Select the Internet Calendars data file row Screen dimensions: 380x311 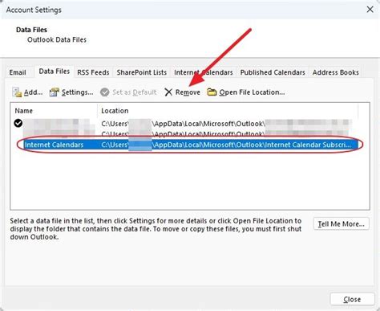click(x=190, y=145)
